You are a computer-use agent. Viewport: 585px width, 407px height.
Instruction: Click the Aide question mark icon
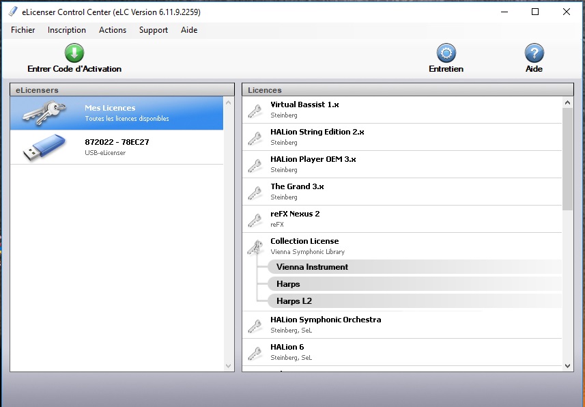tap(534, 53)
